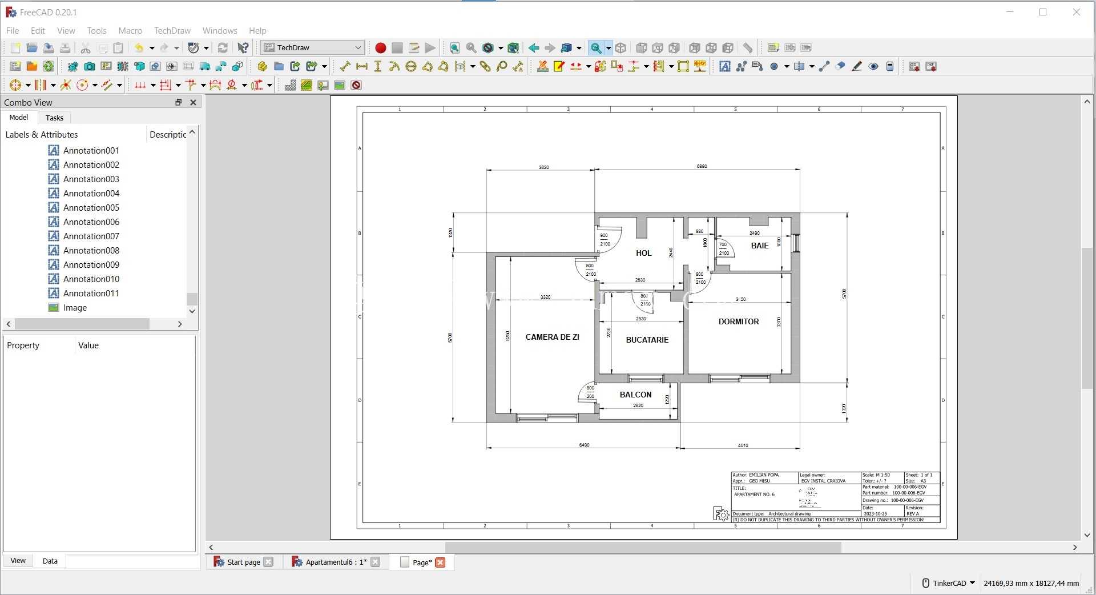Apply Geometric Hatch to face
The image size is (1096, 595).
pyautogui.click(x=307, y=85)
